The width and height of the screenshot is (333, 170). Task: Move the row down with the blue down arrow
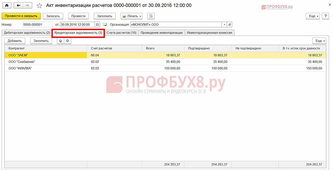click(x=67, y=41)
